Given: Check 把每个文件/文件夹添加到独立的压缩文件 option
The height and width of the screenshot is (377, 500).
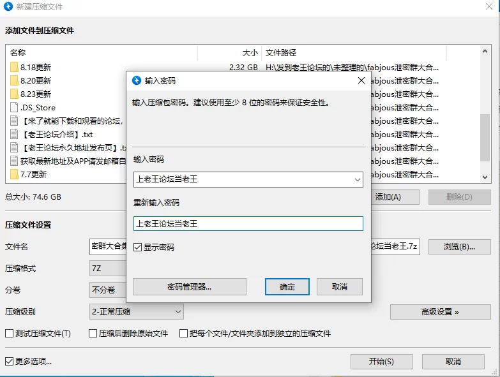Looking at the screenshot, I should tap(183, 334).
